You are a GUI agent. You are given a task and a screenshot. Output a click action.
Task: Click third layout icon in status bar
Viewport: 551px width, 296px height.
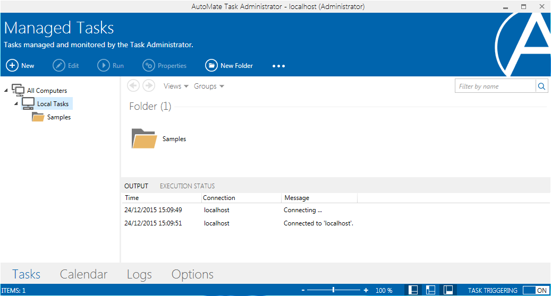point(448,290)
